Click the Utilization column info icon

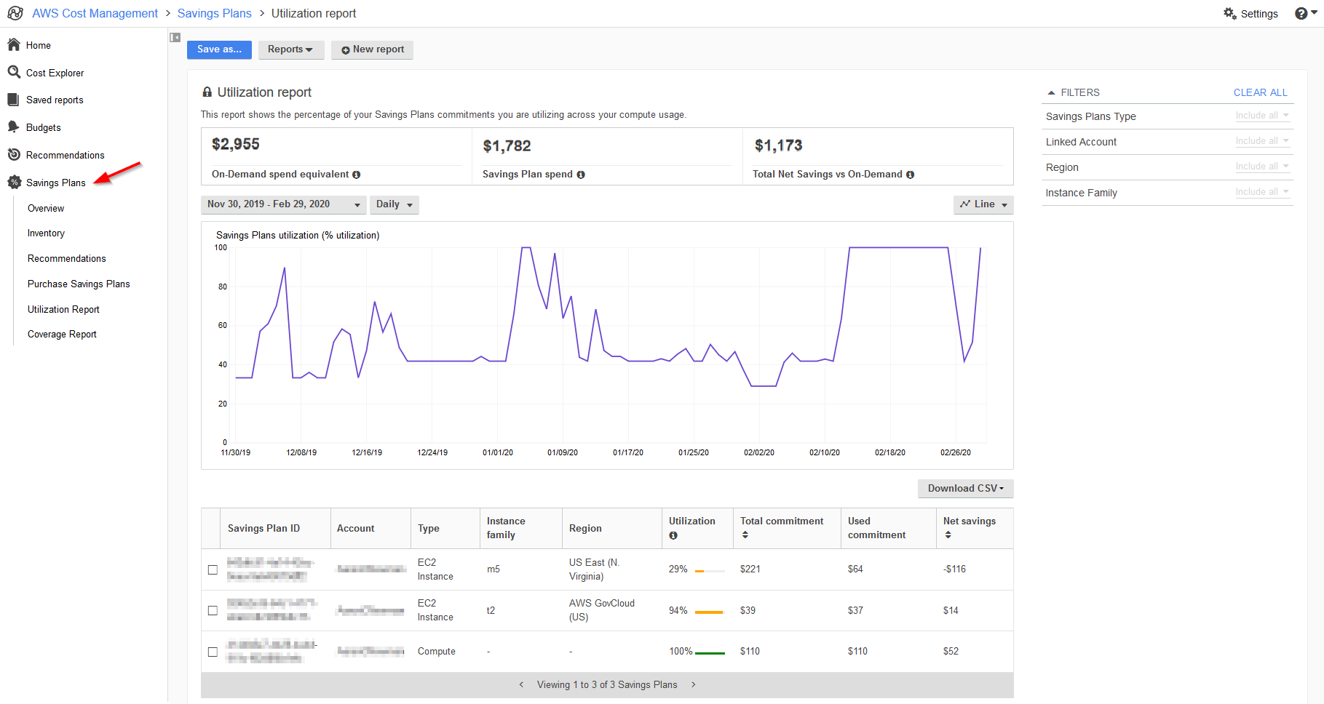pos(673,536)
